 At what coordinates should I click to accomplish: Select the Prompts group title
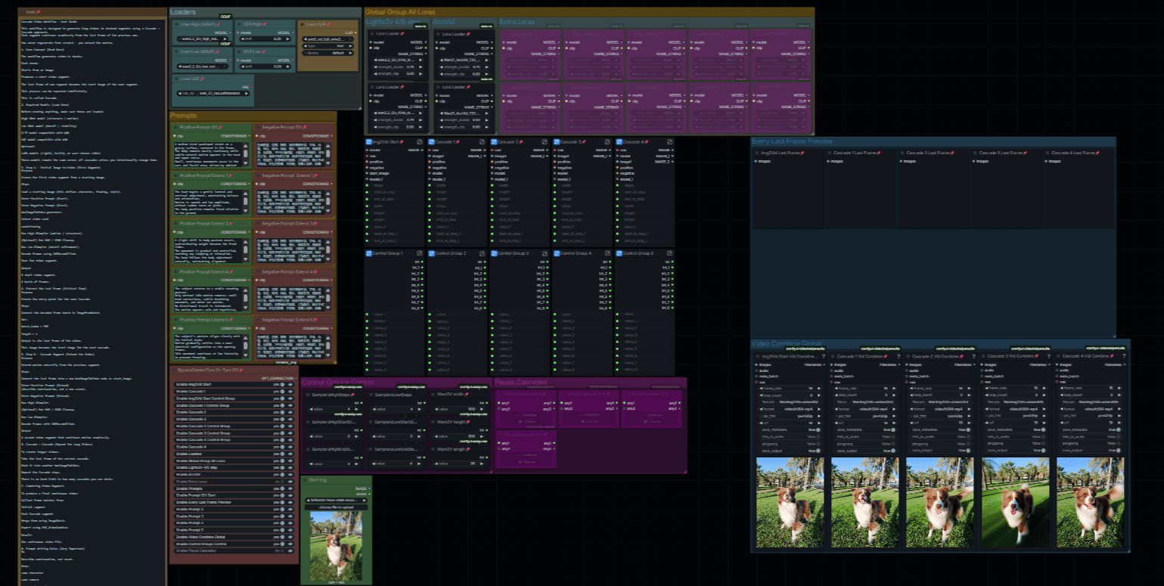click(184, 116)
